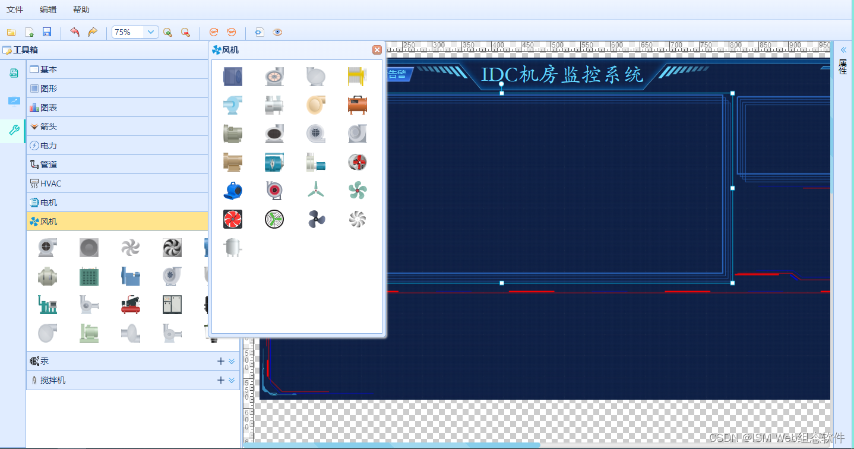
Task: Select the document sidebar tab at top
Action: 13,73
